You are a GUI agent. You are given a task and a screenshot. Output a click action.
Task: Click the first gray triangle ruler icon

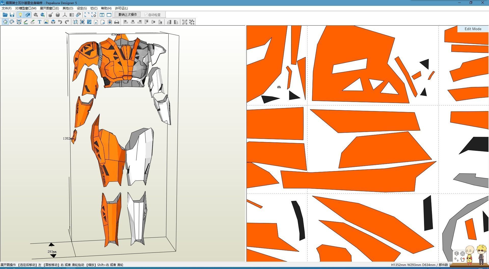click(x=169, y=22)
